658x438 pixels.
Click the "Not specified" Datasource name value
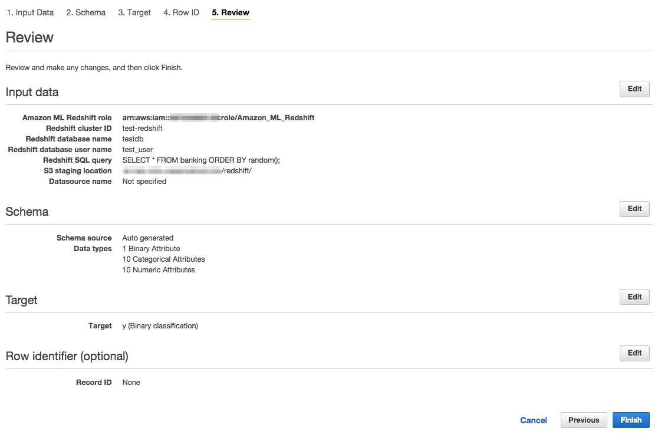[144, 181]
